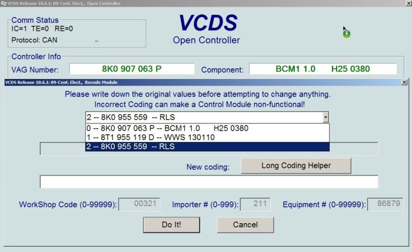412x252 pixels.
Task: Click the VAG Number: label
Action: pyautogui.click(x=35, y=70)
